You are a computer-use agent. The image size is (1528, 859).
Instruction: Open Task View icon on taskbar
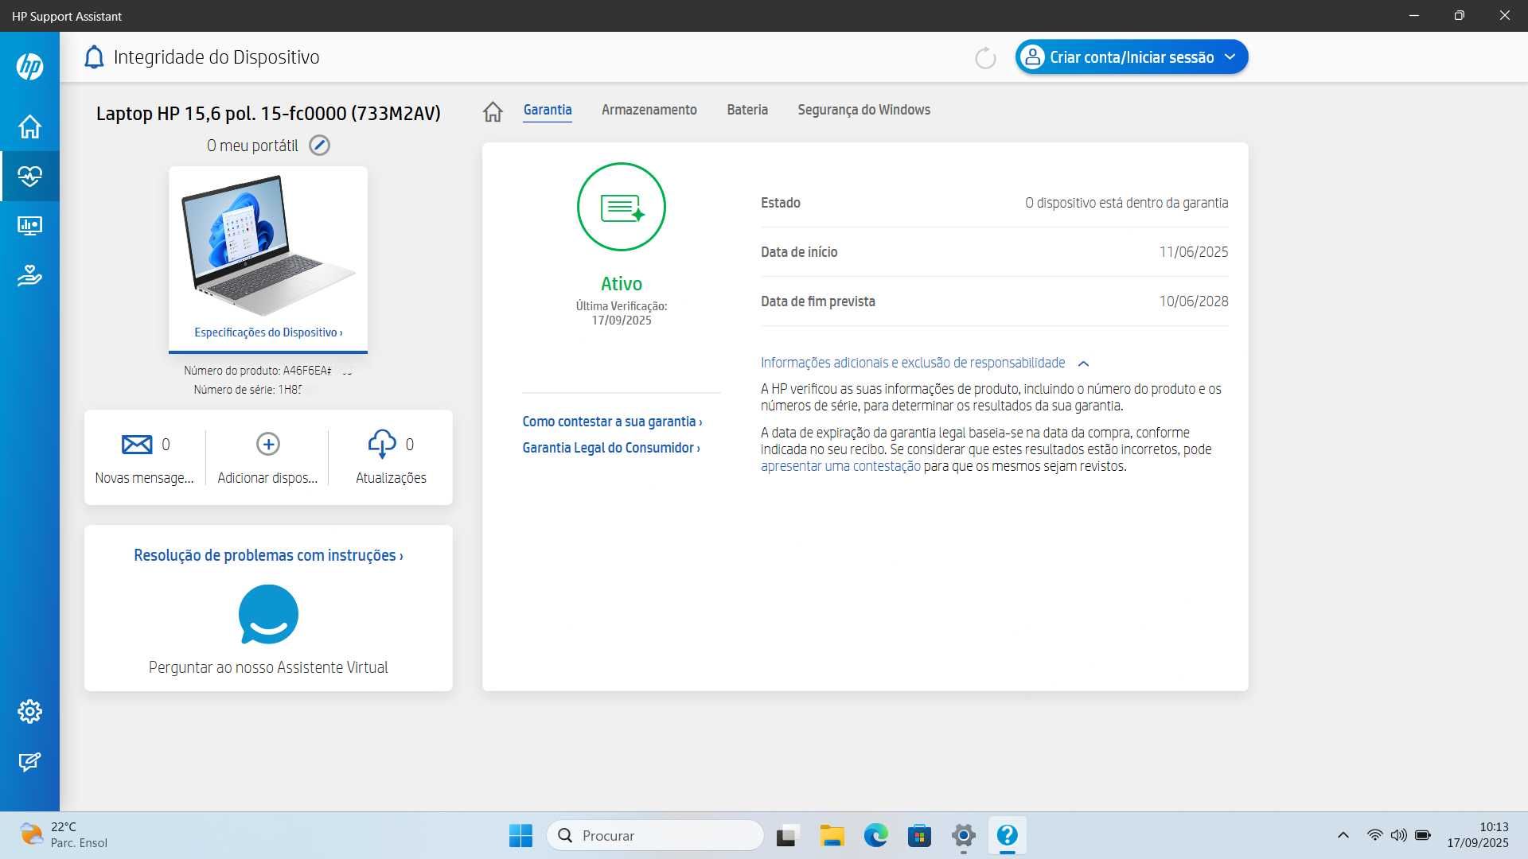click(786, 836)
